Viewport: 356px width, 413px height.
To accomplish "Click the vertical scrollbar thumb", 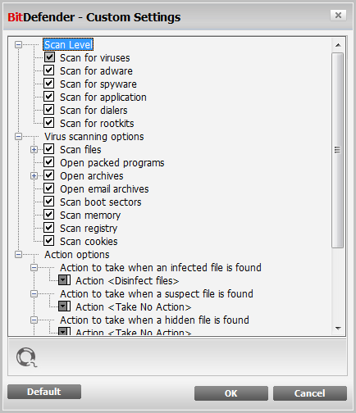I will tap(338, 150).
